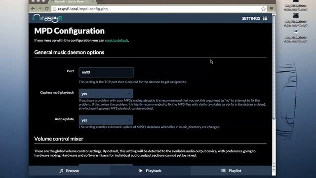Viewport: 316px width, 178px height.
Task: Click the music note Browse icon
Action: tap(61, 171)
